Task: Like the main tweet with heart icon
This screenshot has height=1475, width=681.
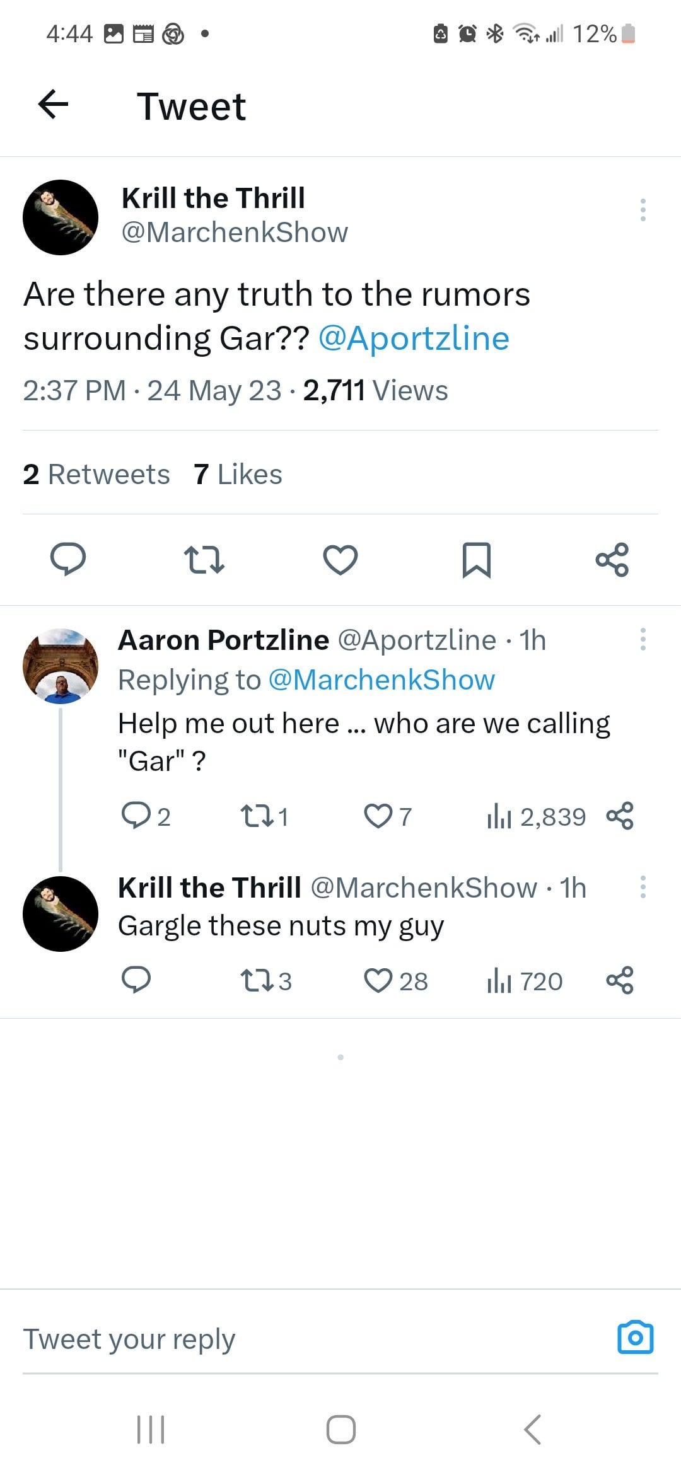Action: coord(340,559)
